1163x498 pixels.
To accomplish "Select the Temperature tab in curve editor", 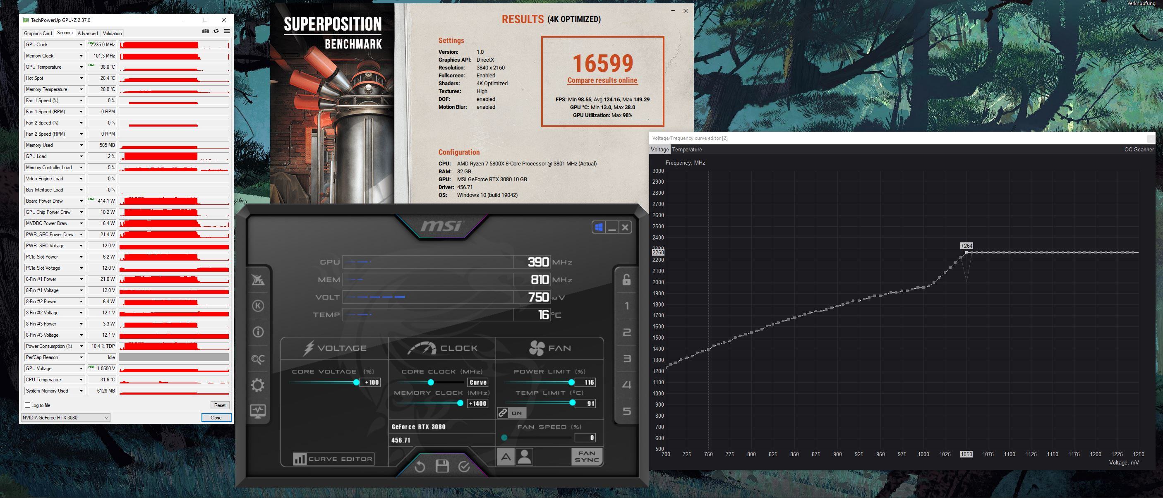I will tap(687, 149).
